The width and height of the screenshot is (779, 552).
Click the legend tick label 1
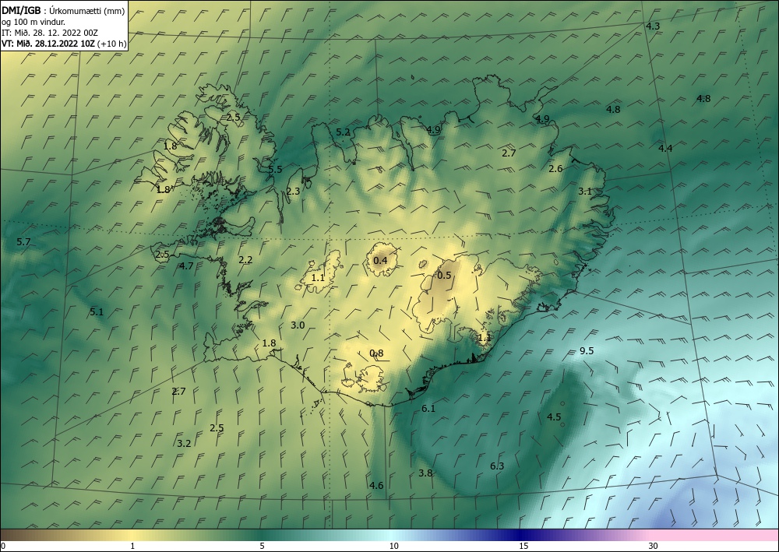(x=132, y=546)
